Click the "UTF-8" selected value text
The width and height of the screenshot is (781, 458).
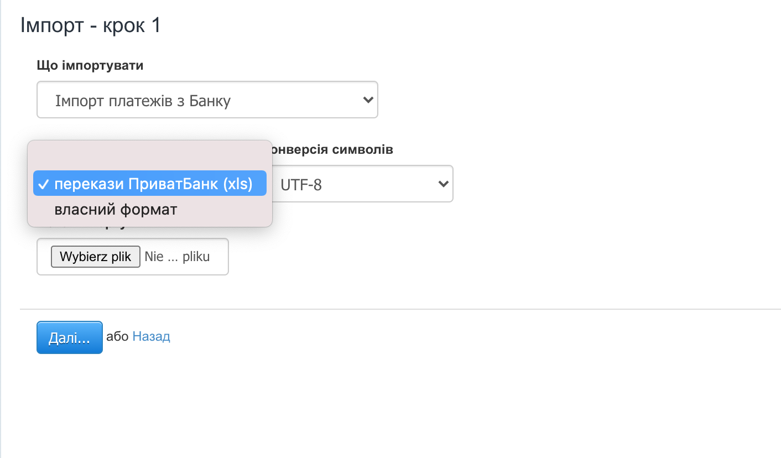click(301, 185)
